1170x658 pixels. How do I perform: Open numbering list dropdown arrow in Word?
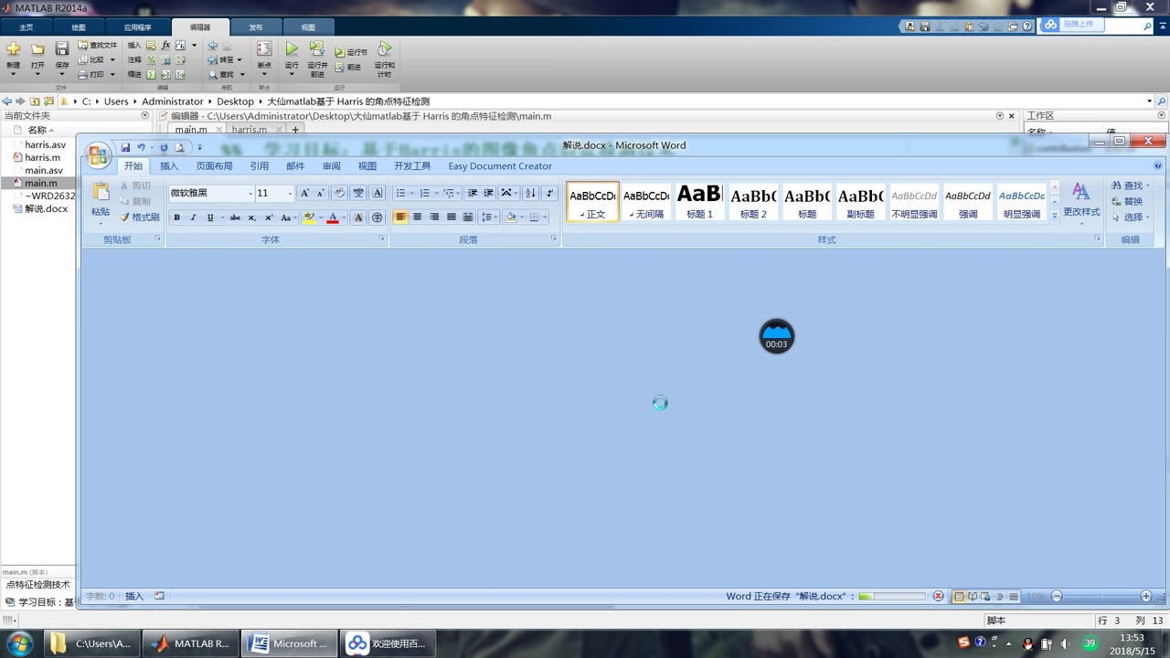tap(435, 193)
